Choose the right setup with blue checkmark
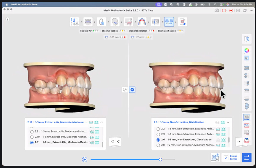 (x=132, y=89)
